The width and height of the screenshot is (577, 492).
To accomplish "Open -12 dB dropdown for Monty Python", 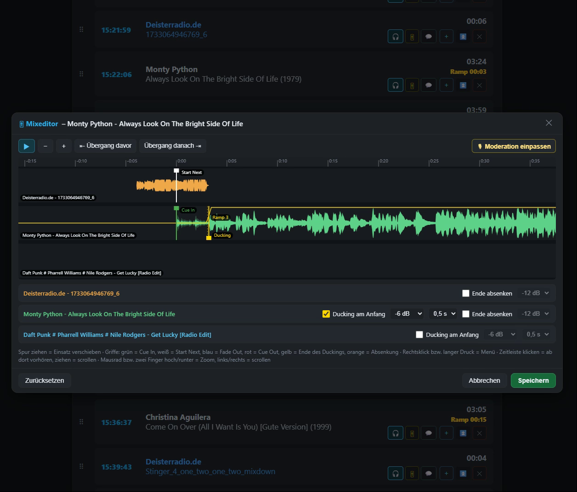I will click(535, 314).
